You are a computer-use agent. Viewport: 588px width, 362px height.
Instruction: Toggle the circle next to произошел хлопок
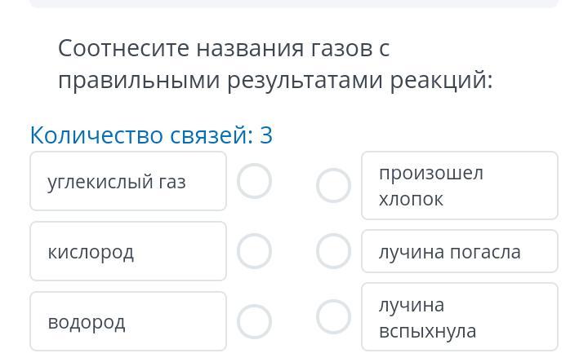pos(333,185)
